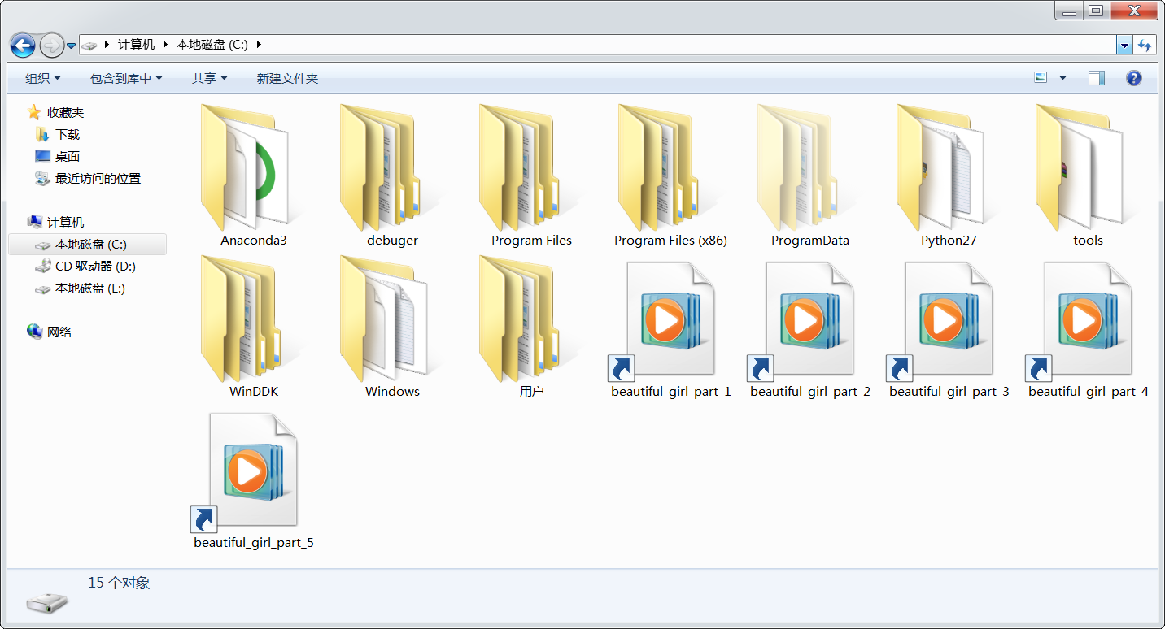The width and height of the screenshot is (1165, 629).
Task: Select 本地磁盘 (C:) in the sidebar
Action: (x=87, y=245)
